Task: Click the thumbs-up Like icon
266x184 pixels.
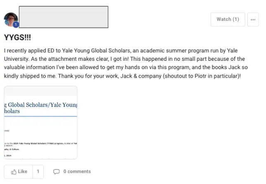Action: point(14,172)
